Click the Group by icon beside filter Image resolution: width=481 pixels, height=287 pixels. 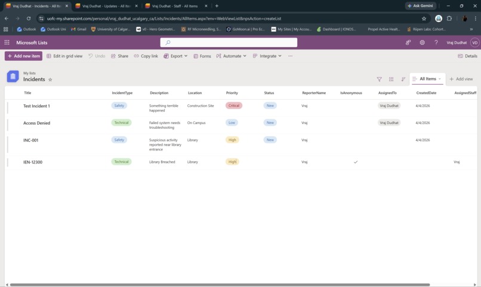pos(391,79)
